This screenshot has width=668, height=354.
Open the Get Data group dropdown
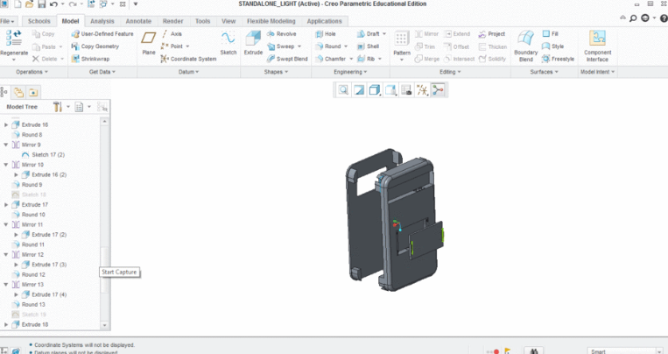pos(102,72)
